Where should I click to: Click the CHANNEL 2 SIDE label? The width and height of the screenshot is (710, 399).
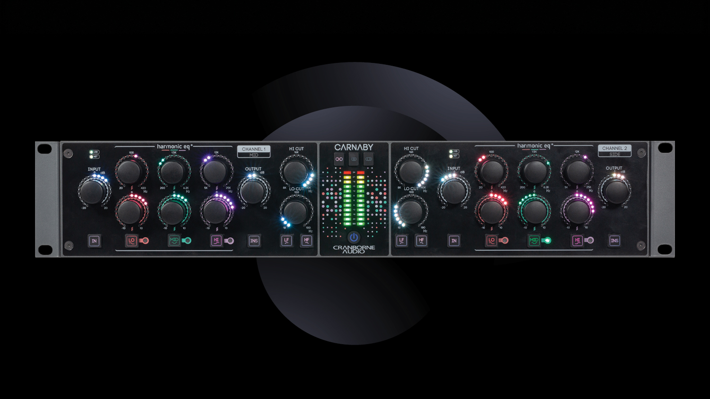point(614,151)
